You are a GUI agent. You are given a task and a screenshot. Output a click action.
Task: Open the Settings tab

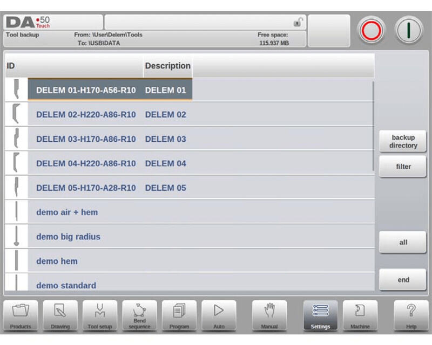tap(320, 315)
